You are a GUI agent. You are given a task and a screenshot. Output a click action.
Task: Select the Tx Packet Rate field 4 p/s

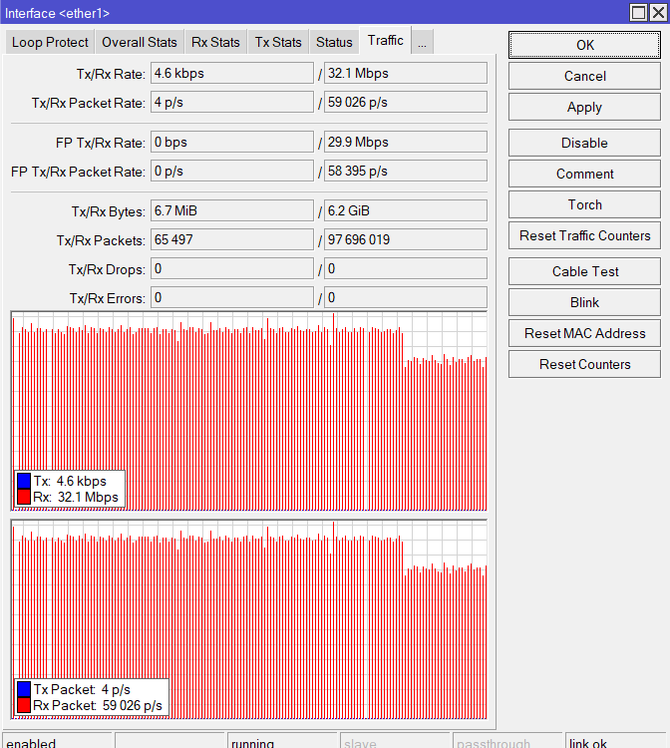(x=232, y=102)
